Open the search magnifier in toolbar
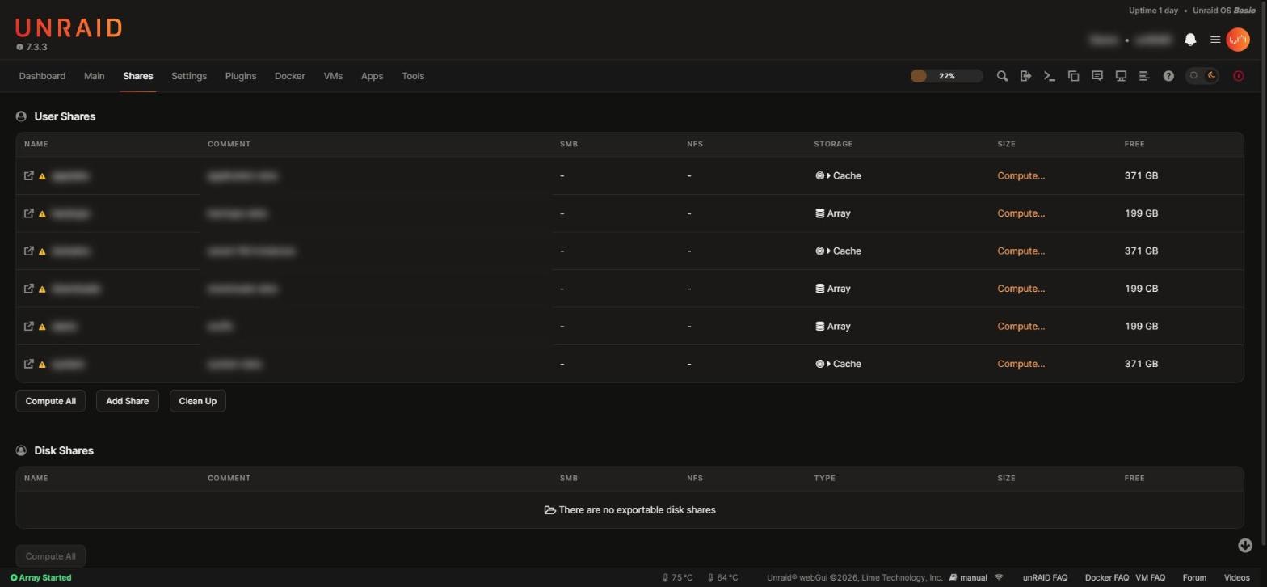Viewport: 1267px width, 587px height. (x=1002, y=76)
